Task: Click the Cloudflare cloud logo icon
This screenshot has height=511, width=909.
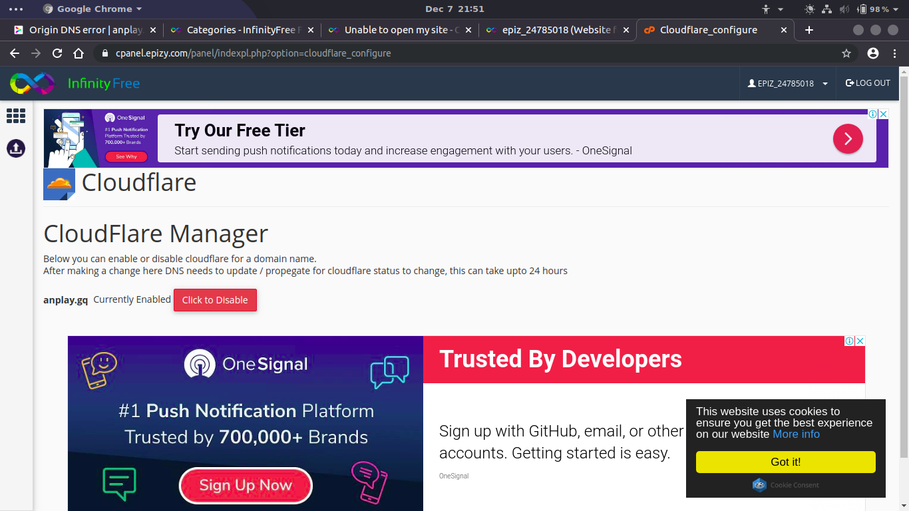Action: [x=59, y=184]
